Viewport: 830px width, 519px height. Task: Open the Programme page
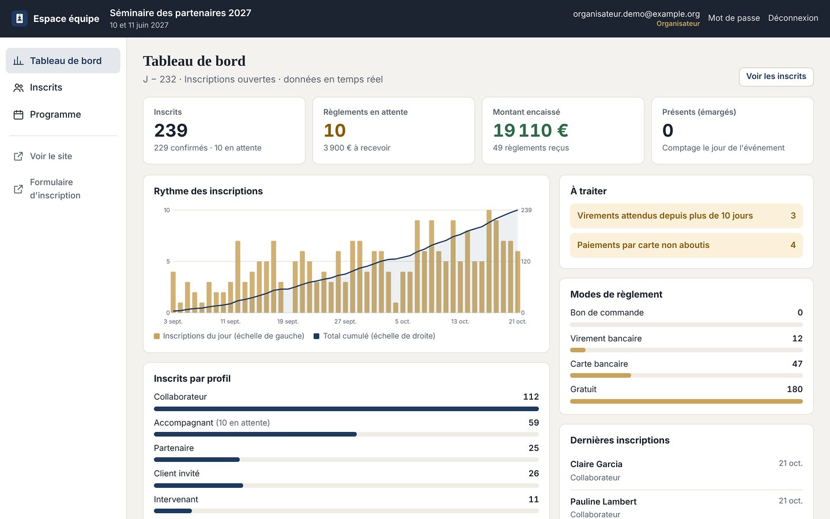tap(63, 115)
